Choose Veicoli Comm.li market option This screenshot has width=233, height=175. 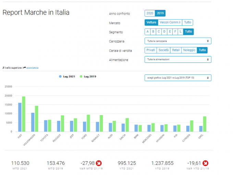pyautogui.click(x=170, y=22)
